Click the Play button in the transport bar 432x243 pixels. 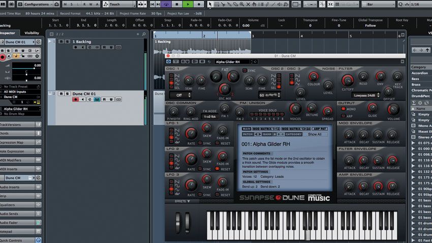point(189,4)
